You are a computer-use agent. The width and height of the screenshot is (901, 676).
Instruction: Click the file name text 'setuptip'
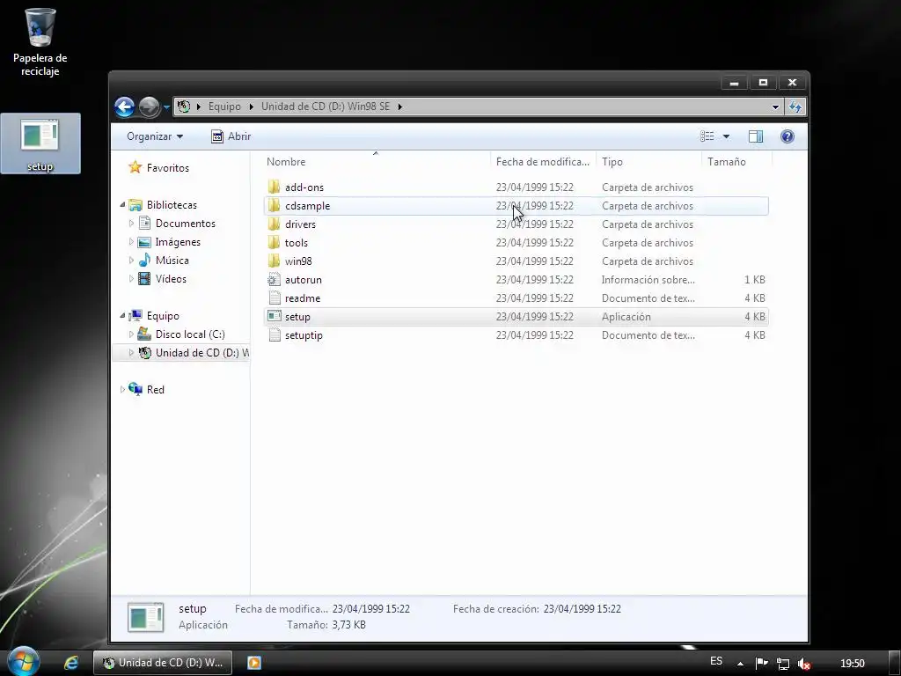[304, 335]
